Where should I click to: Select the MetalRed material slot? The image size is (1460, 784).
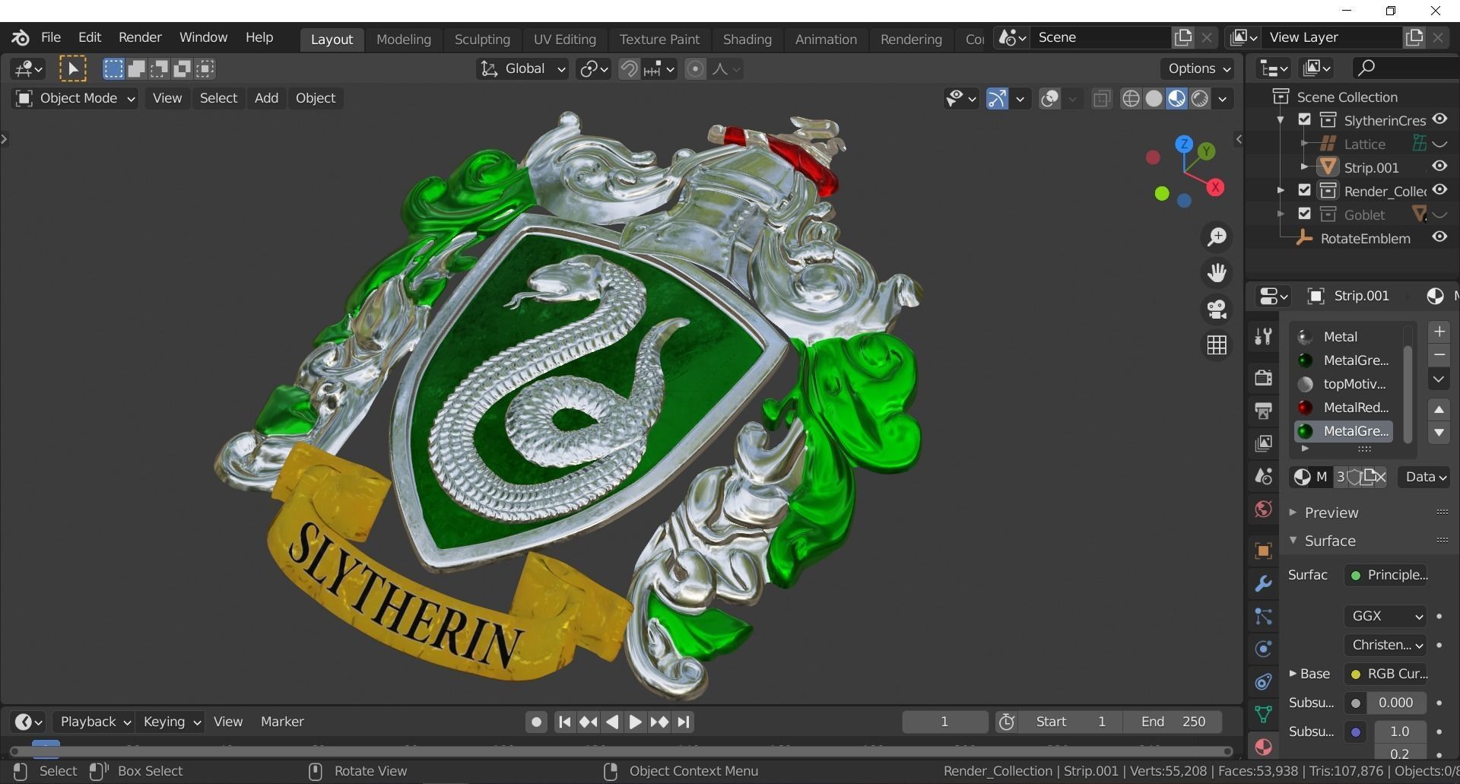[1344, 408]
